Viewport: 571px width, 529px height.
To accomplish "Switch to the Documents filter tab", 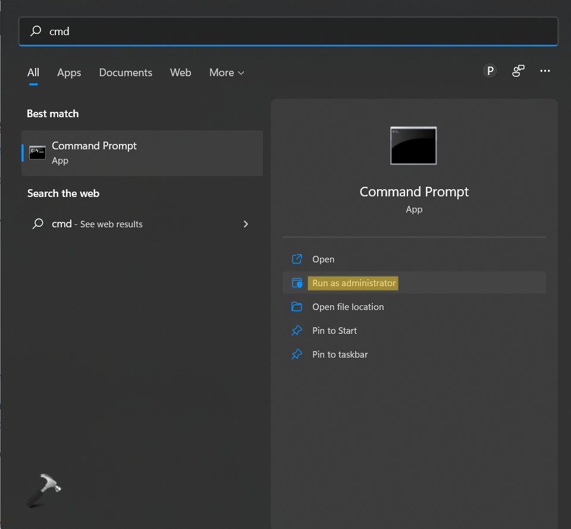I will click(x=126, y=73).
